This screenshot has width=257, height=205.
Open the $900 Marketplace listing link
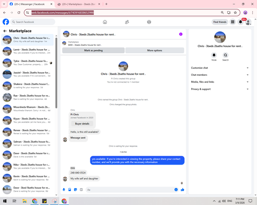pos(85,45)
